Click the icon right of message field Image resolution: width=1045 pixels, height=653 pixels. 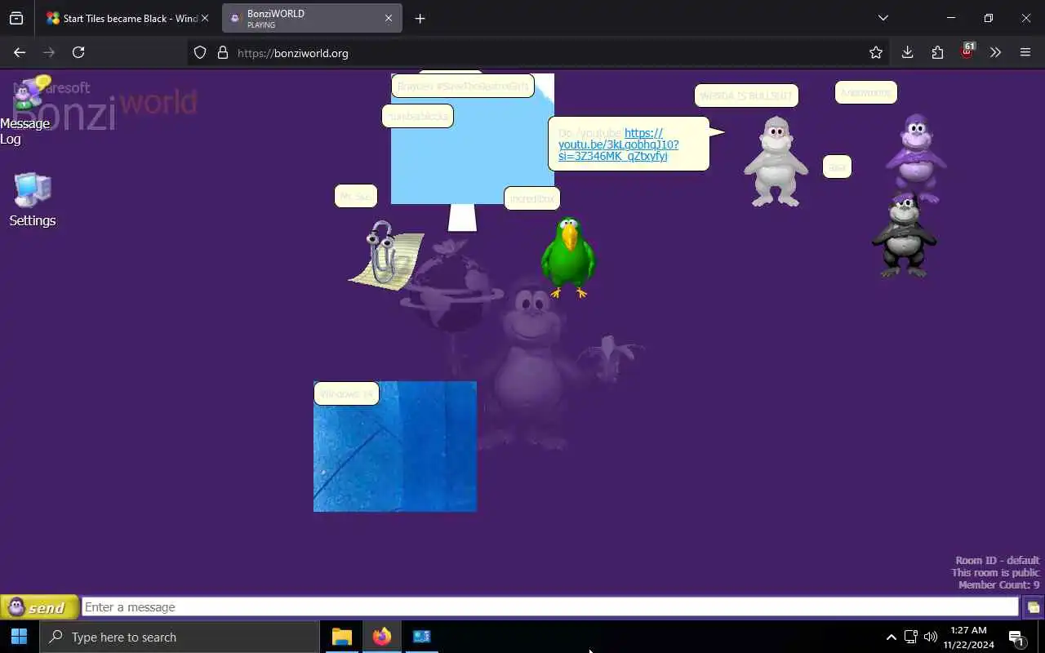[x=1033, y=607]
